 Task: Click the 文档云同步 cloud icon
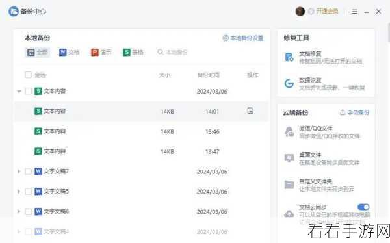coord(289,214)
